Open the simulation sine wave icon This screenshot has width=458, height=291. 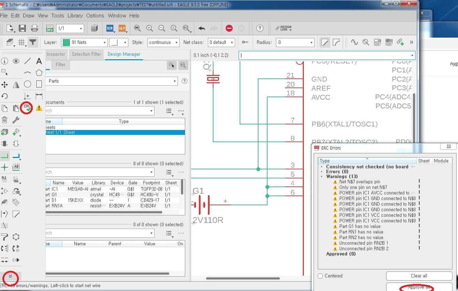(354, 42)
